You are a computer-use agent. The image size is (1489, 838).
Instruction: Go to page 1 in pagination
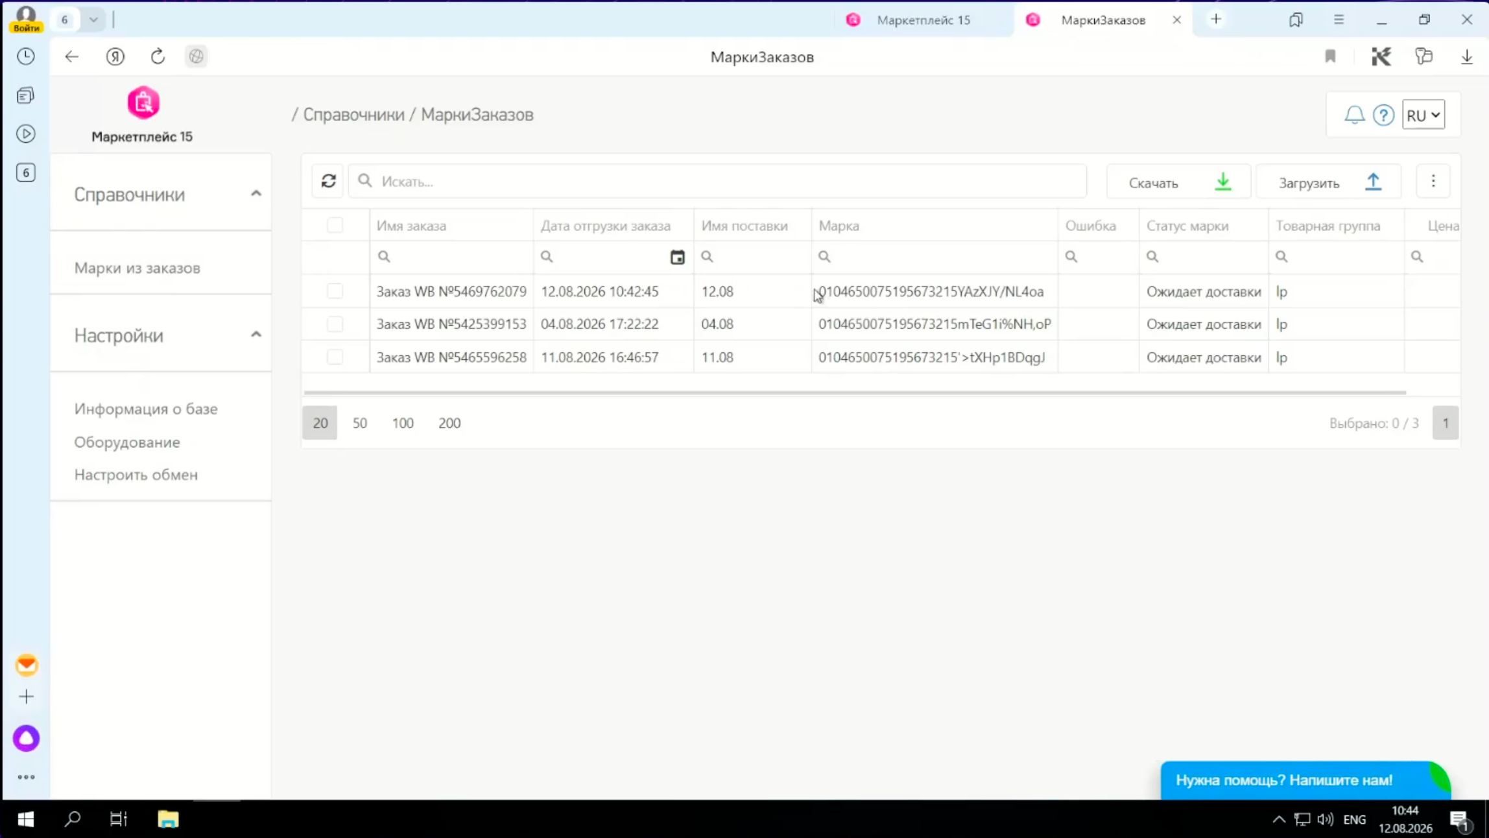[x=1446, y=423]
